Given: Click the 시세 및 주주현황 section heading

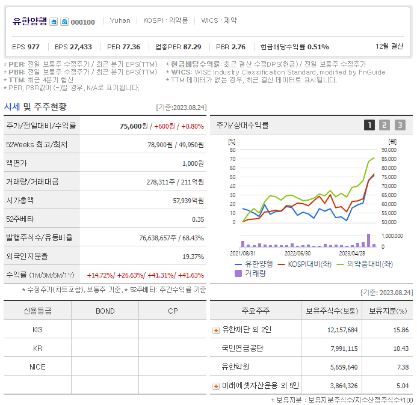Looking at the screenshot, I should (x=35, y=107).
